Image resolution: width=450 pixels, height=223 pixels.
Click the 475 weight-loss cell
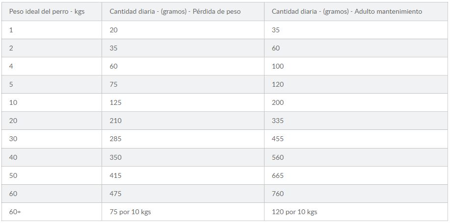point(183,194)
